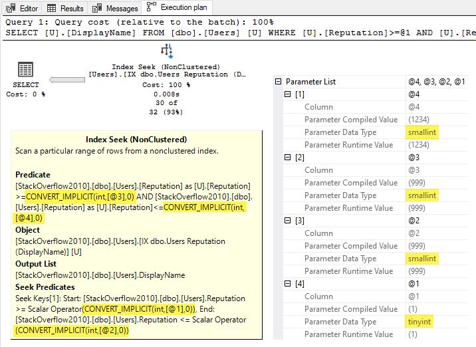Select smallint data type value of @4
This screenshot has width=476, height=347.
pyautogui.click(x=422, y=132)
